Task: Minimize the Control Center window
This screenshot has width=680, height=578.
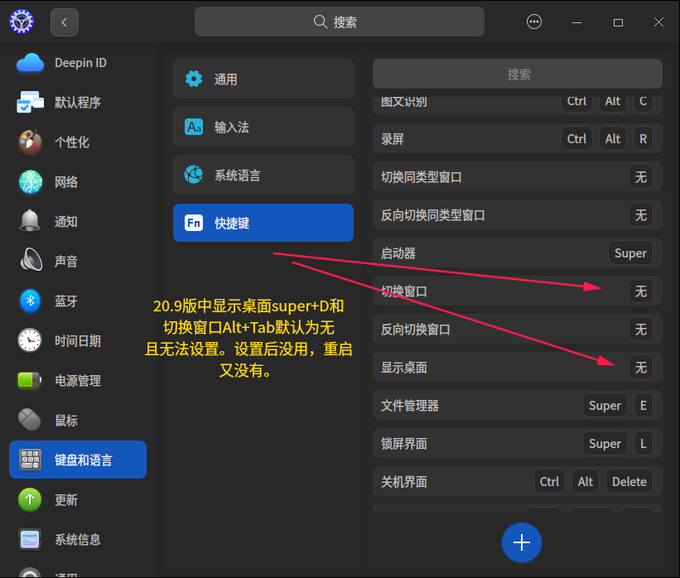Action: point(576,22)
